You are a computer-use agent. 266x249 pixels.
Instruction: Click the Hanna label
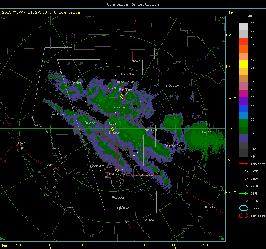point(207,132)
